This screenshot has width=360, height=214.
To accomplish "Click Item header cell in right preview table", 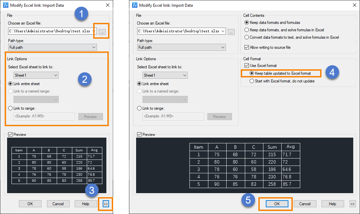I will (199, 147).
